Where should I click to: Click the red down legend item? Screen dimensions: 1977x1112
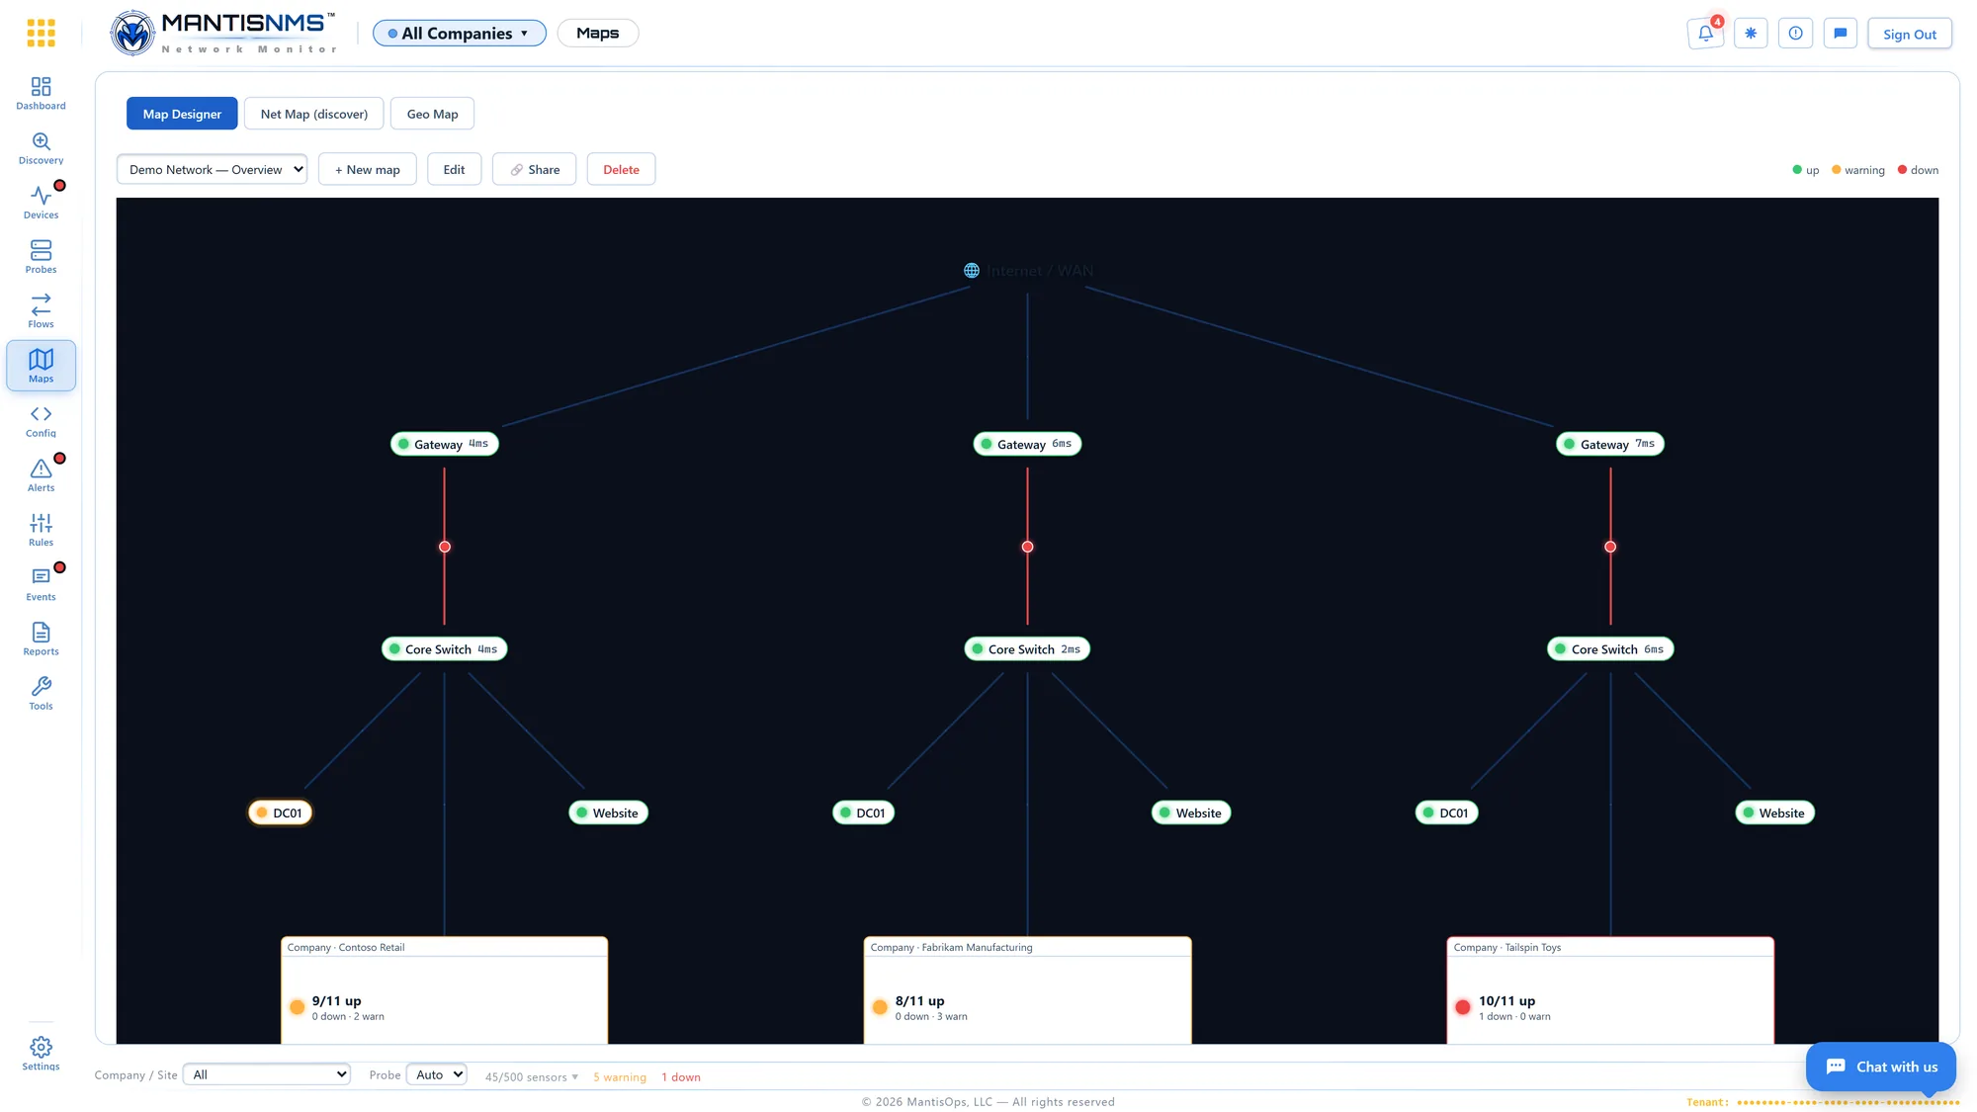tap(1919, 170)
